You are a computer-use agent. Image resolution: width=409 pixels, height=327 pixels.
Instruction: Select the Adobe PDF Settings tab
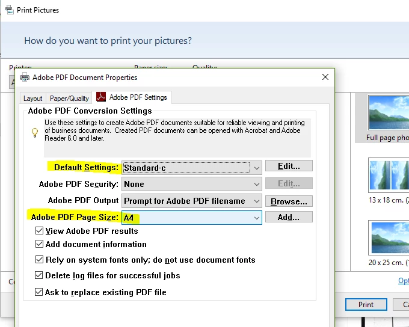132,97
